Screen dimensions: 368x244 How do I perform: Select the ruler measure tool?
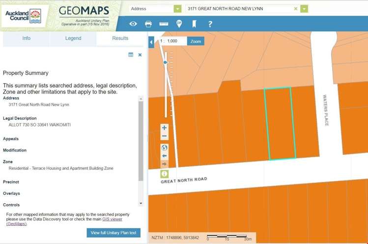[x=164, y=24]
